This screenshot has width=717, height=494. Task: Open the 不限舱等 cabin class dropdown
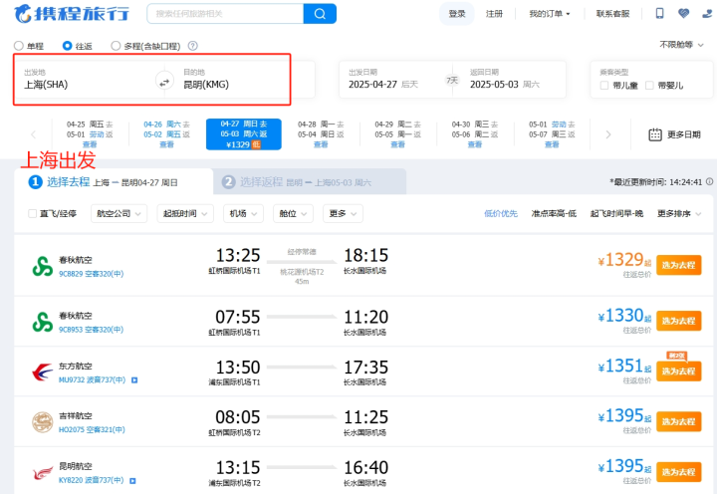pos(681,45)
